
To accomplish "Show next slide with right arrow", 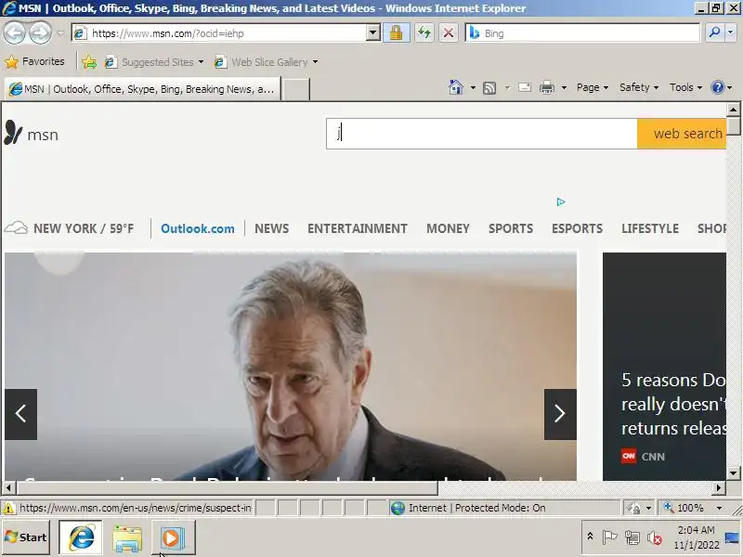I will [x=560, y=414].
